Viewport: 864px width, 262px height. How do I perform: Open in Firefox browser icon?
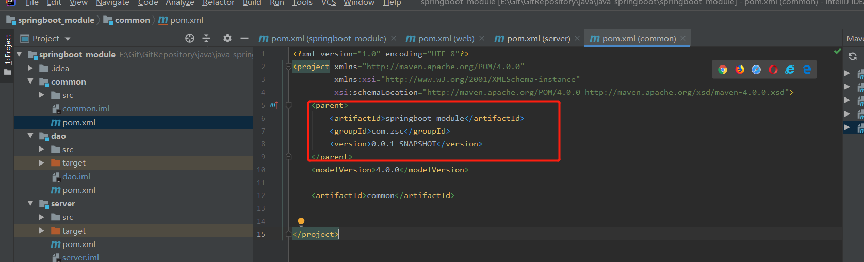coord(740,70)
